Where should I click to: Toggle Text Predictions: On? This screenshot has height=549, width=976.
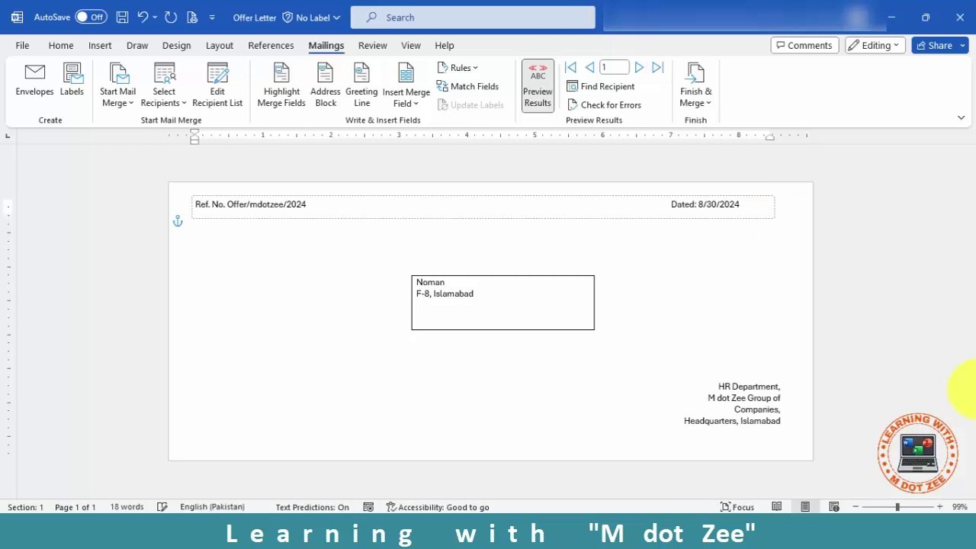(312, 507)
